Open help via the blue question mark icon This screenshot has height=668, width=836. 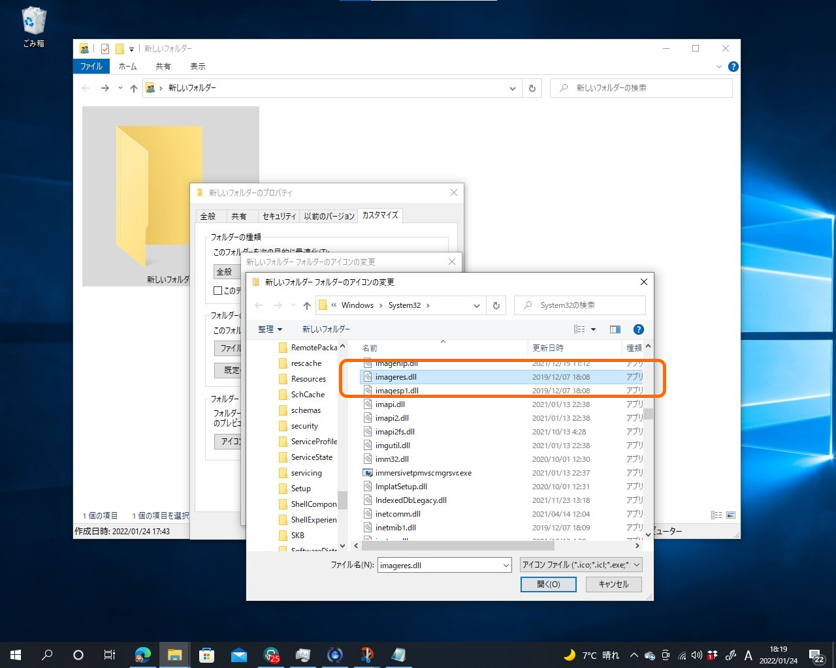(x=638, y=329)
